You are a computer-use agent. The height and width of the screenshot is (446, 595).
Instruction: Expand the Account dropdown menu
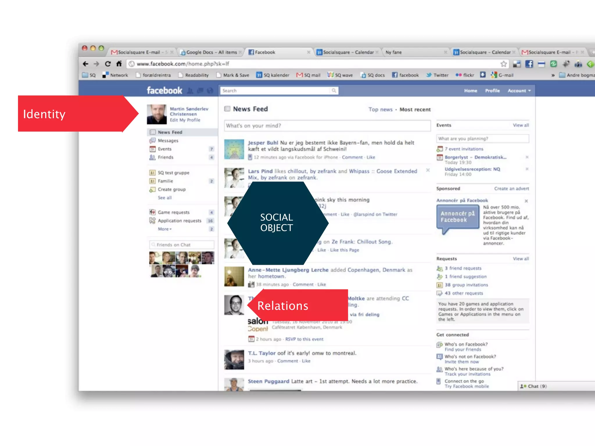click(519, 91)
